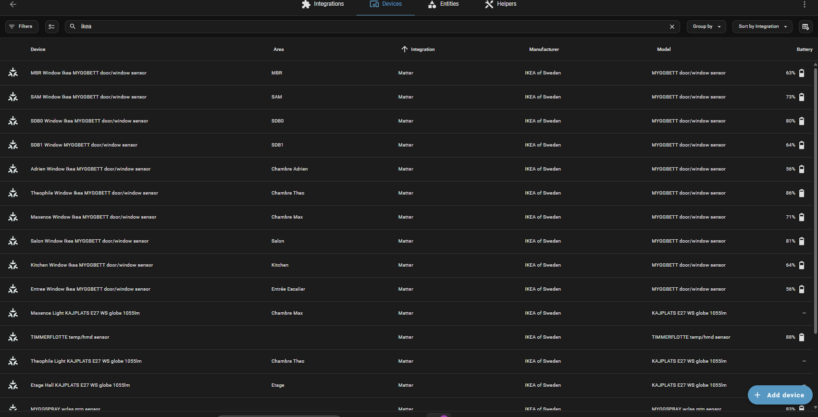Click Matter icon for TIMMERFLOTTE sensor row
The height and width of the screenshot is (417, 818).
[x=13, y=337]
